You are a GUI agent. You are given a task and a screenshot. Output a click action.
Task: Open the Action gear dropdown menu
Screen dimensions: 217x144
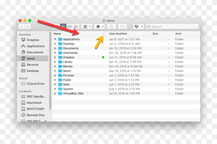click(99, 27)
